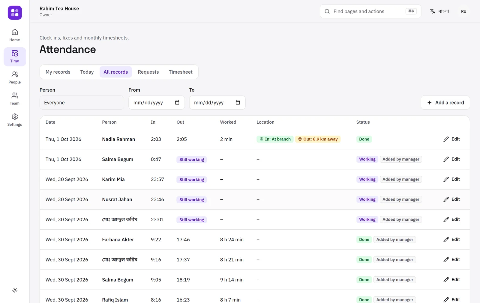Viewport: 480px width, 303px height.
Task: Click the 9 h 14 min worked value
Action: [x=232, y=280]
